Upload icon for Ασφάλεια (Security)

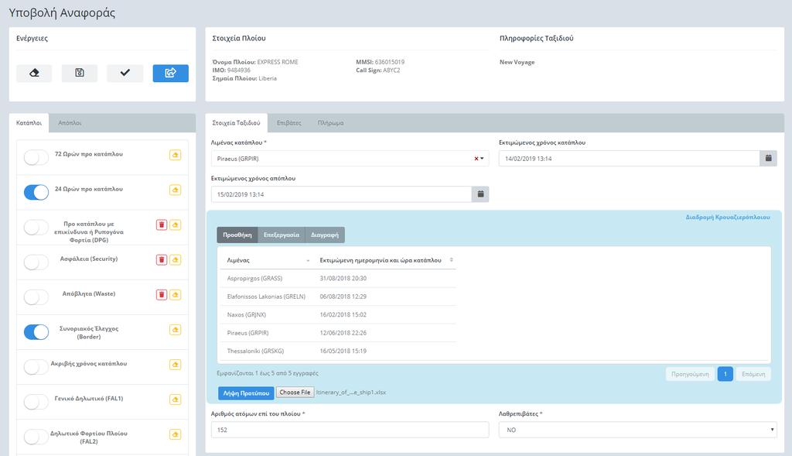pos(176,259)
